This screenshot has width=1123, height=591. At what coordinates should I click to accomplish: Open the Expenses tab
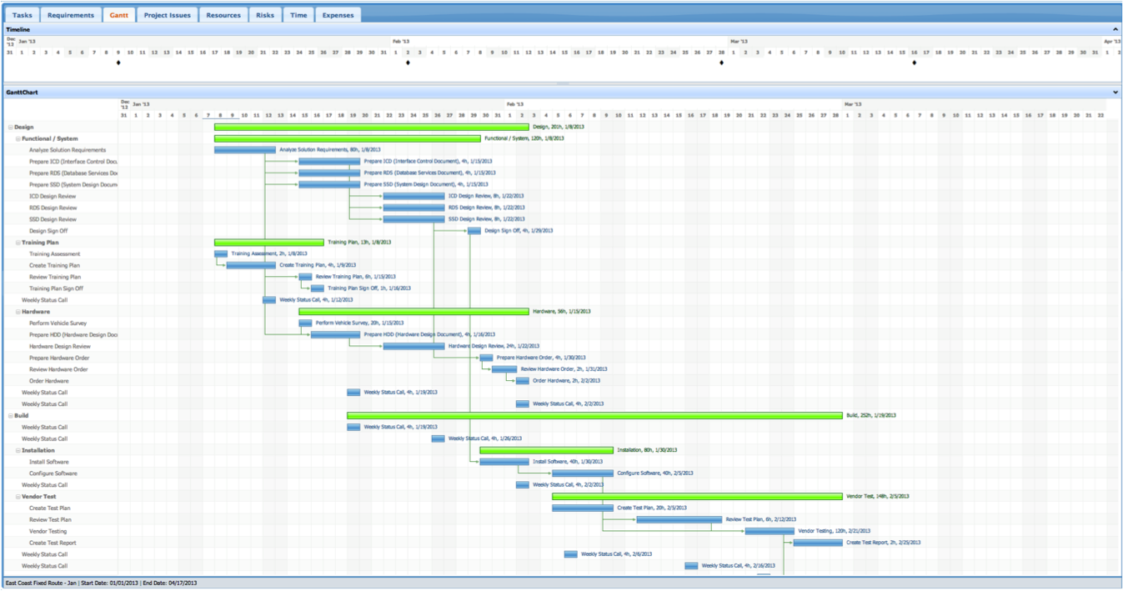click(x=338, y=15)
